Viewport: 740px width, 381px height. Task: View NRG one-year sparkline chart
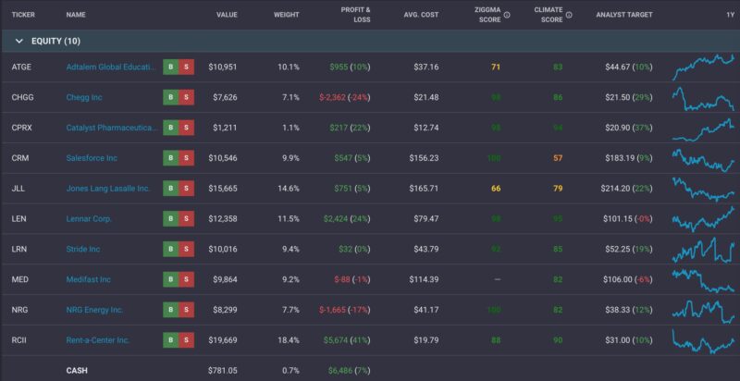(703, 312)
